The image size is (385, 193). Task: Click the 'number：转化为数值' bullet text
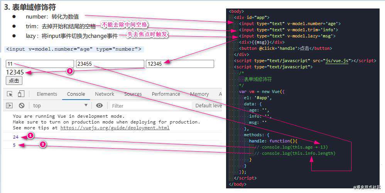click(x=52, y=17)
